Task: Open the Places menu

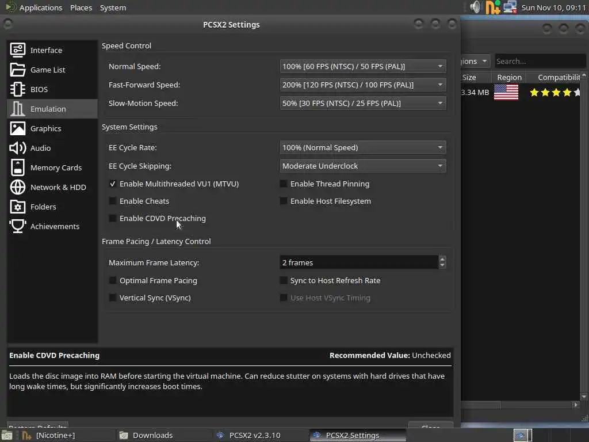Action: (81, 7)
